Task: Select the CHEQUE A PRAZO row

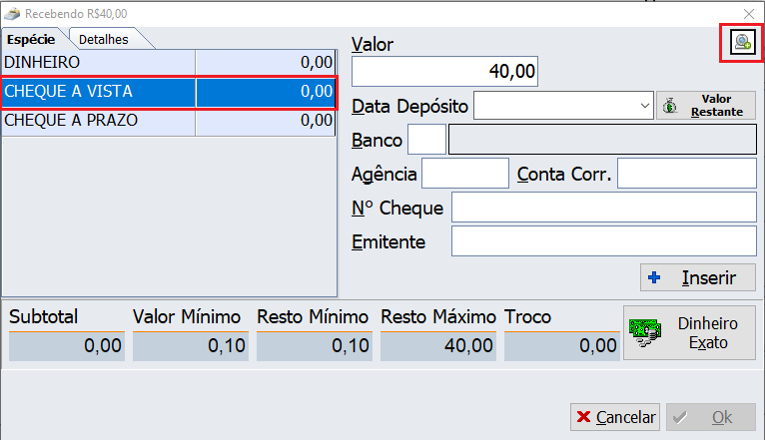Action: coord(168,121)
